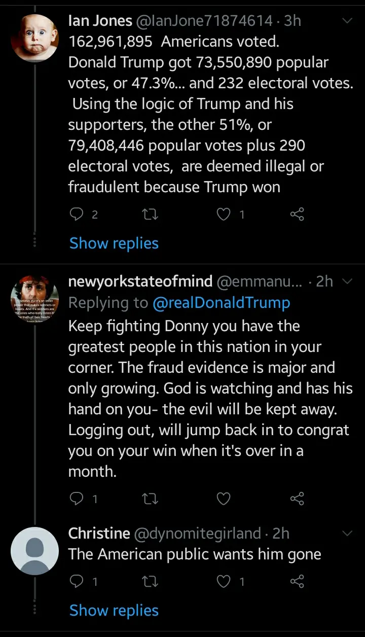Like the newyorkstateofmind tweet
Image resolution: width=365 pixels, height=637 pixels.
(224, 499)
